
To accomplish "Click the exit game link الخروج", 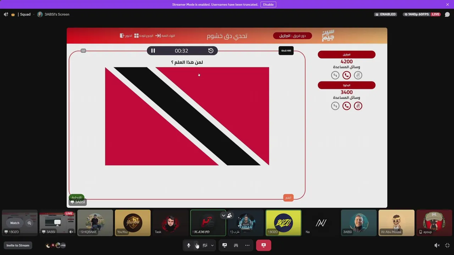I will pyautogui.click(x=126, y=36).
